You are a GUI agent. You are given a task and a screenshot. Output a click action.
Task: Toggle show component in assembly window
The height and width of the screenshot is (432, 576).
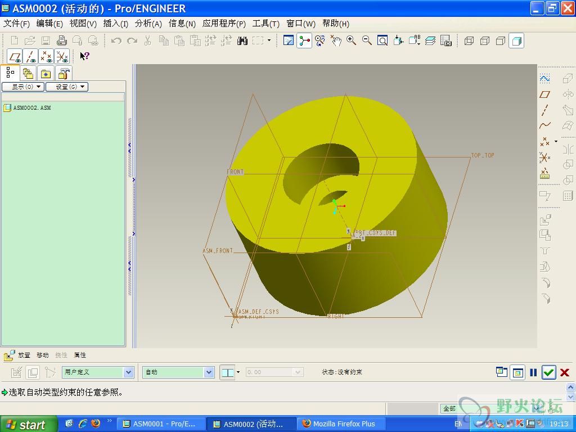pos(517,372)
